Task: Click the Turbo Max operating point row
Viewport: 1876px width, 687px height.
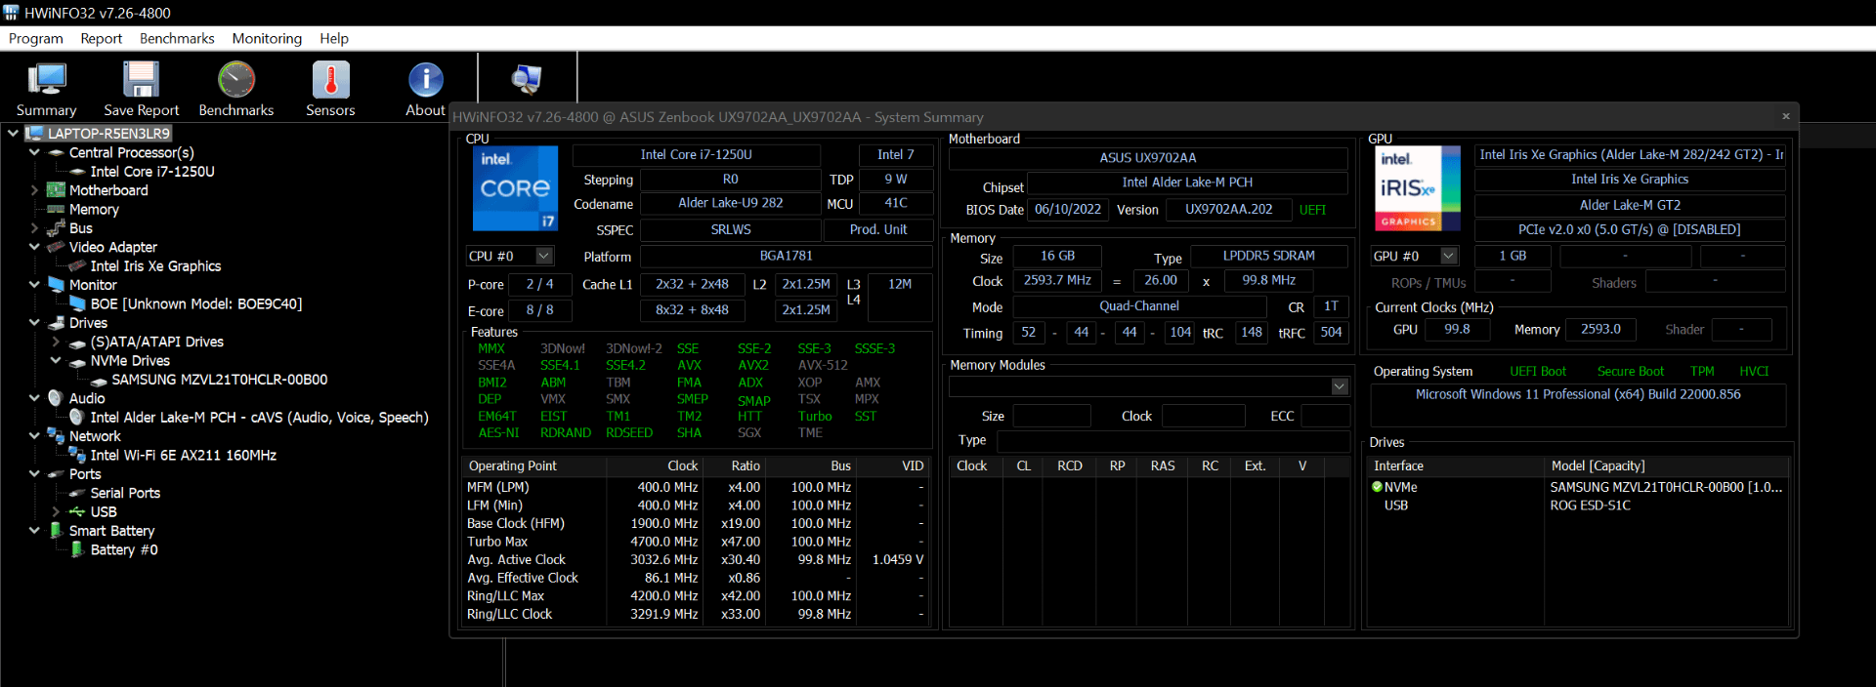Action: (695, 542)
